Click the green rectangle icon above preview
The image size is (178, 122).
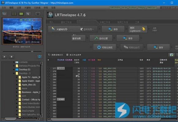[x=21, y=14]
